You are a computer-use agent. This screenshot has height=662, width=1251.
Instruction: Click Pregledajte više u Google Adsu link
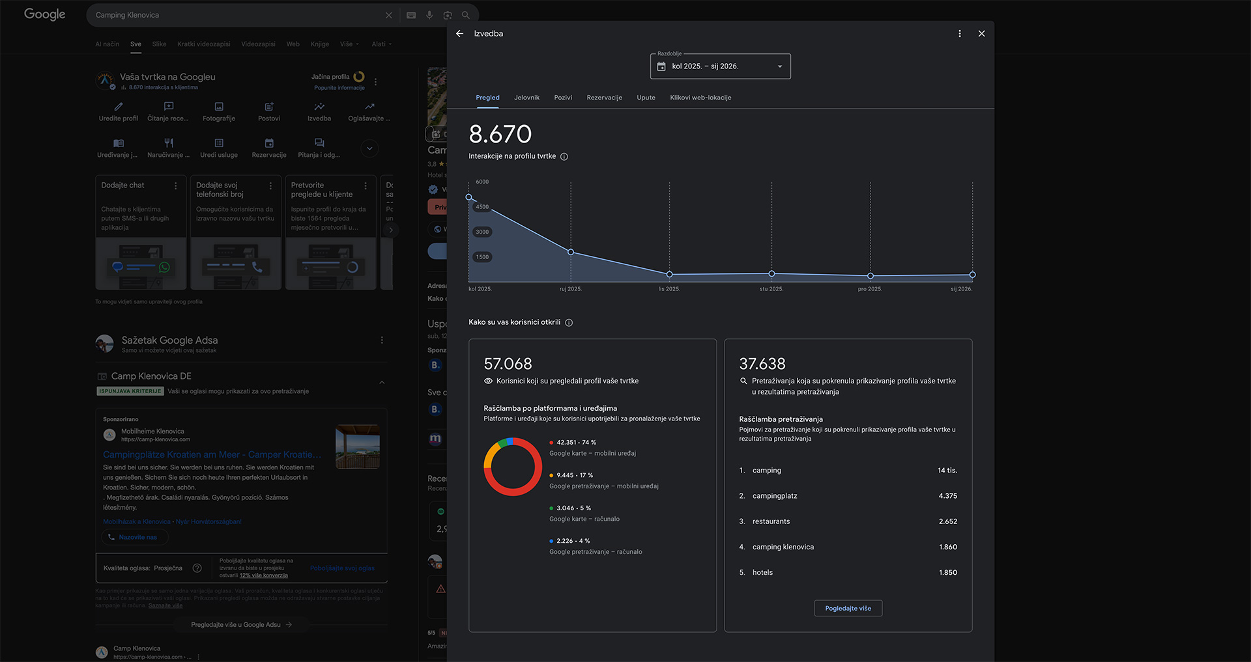pyautogui.click(x=241, y=625)
